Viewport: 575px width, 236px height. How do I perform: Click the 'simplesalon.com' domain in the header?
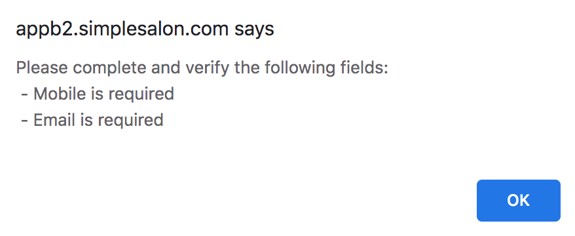pyautogui.click(x=153, y=29)
